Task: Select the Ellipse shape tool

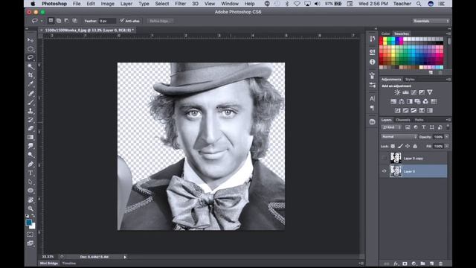Action: click(30, 191)
